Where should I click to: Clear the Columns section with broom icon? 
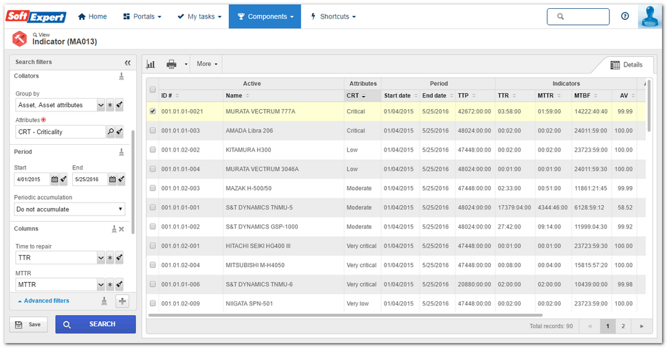click(114, 229)
